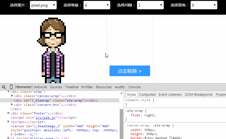
Task: Switch to the Sources tab
Action: (56, 87)
